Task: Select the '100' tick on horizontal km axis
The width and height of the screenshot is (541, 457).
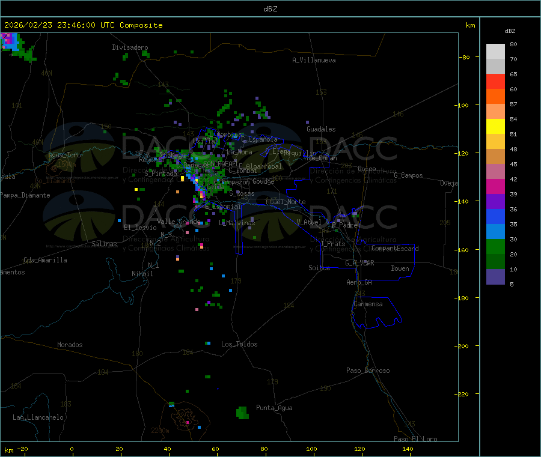Action: (x=311, y=449)
